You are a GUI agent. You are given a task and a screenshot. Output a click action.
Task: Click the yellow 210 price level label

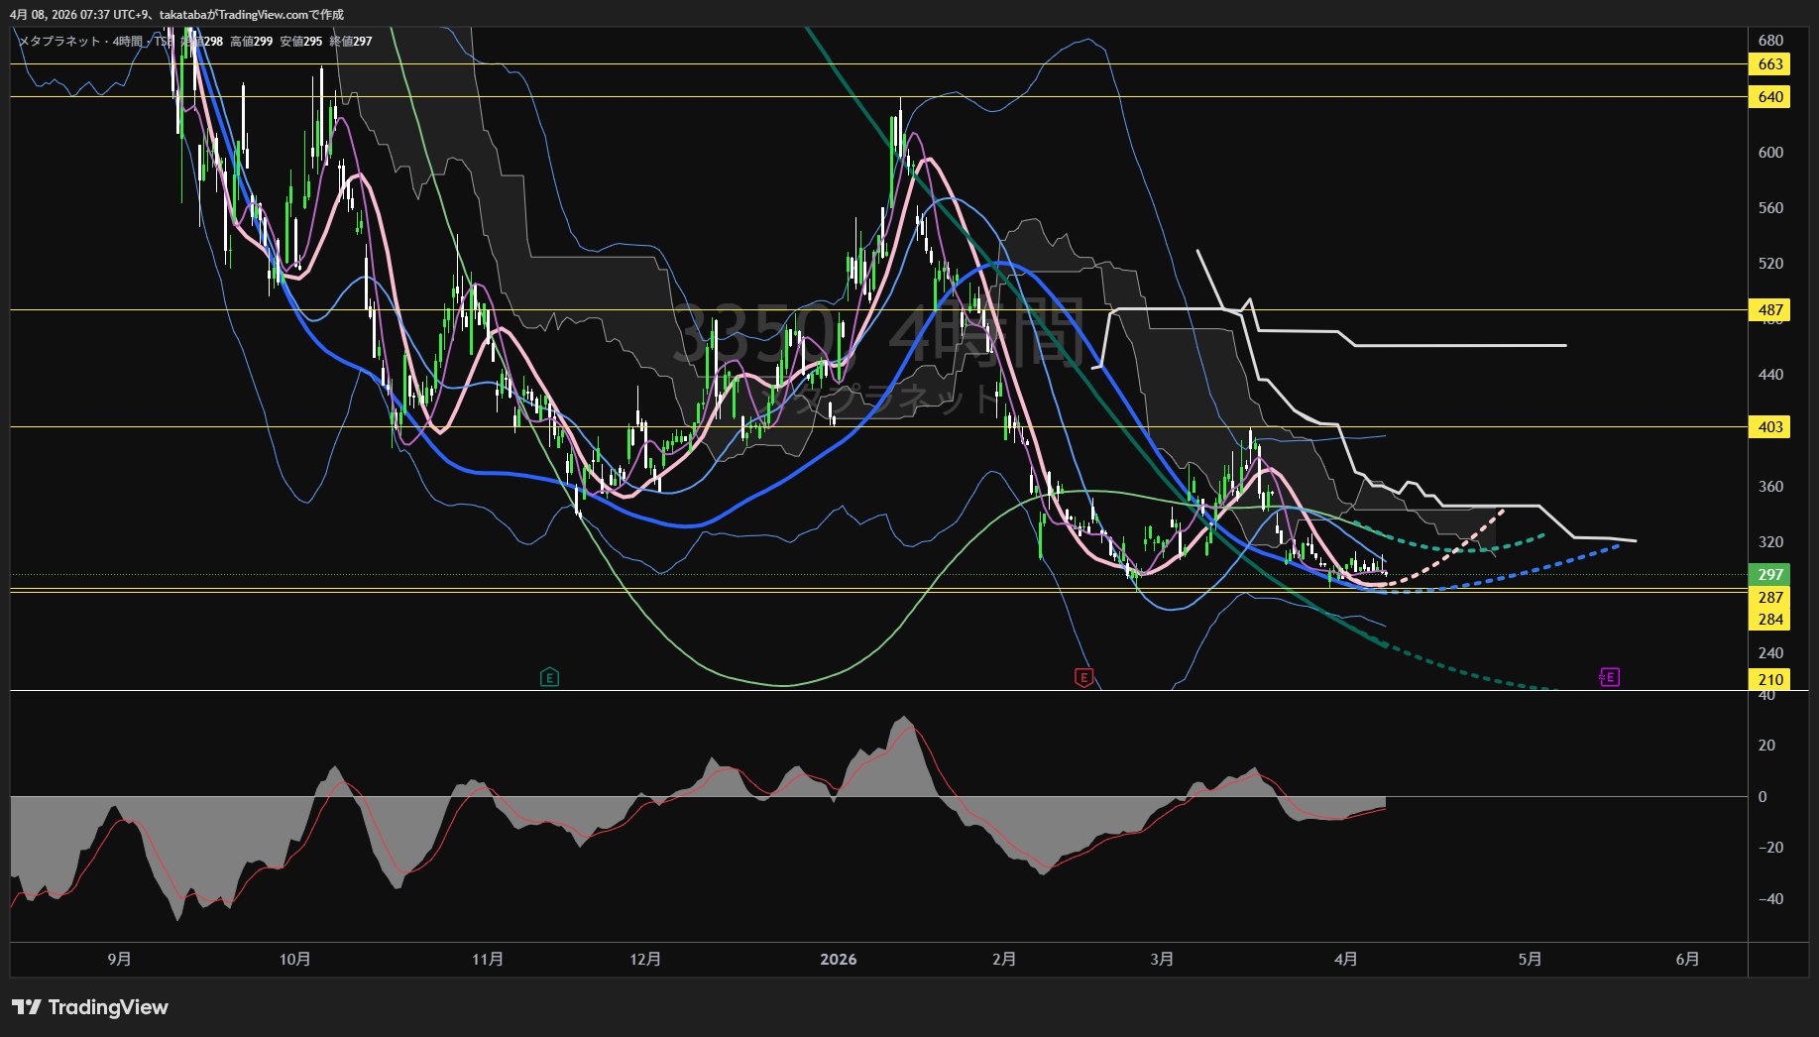[1770, 680]
